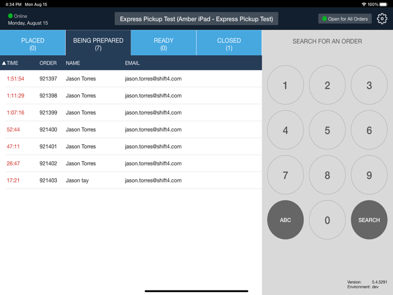Sort orders by the TIME column arrow
Image resolution: width=393 pixels, height=295 pixels.
4,63
